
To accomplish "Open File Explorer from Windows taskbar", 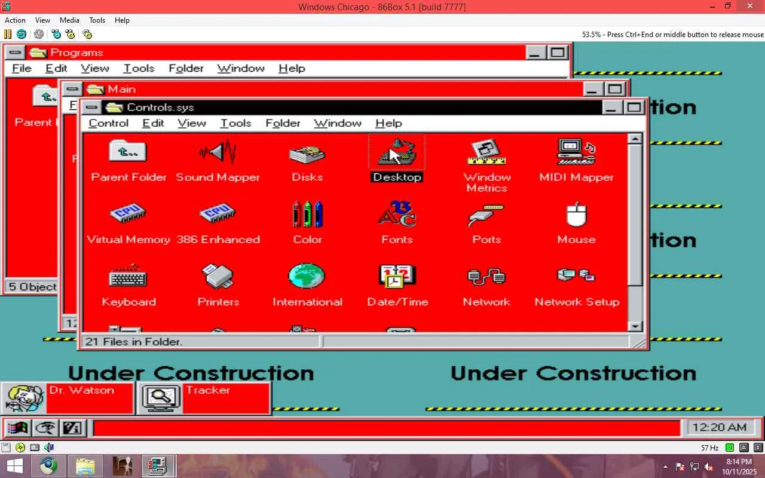I will click(85, 466).
